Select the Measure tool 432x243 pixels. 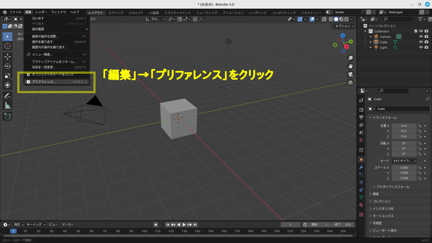pos(7,105)
